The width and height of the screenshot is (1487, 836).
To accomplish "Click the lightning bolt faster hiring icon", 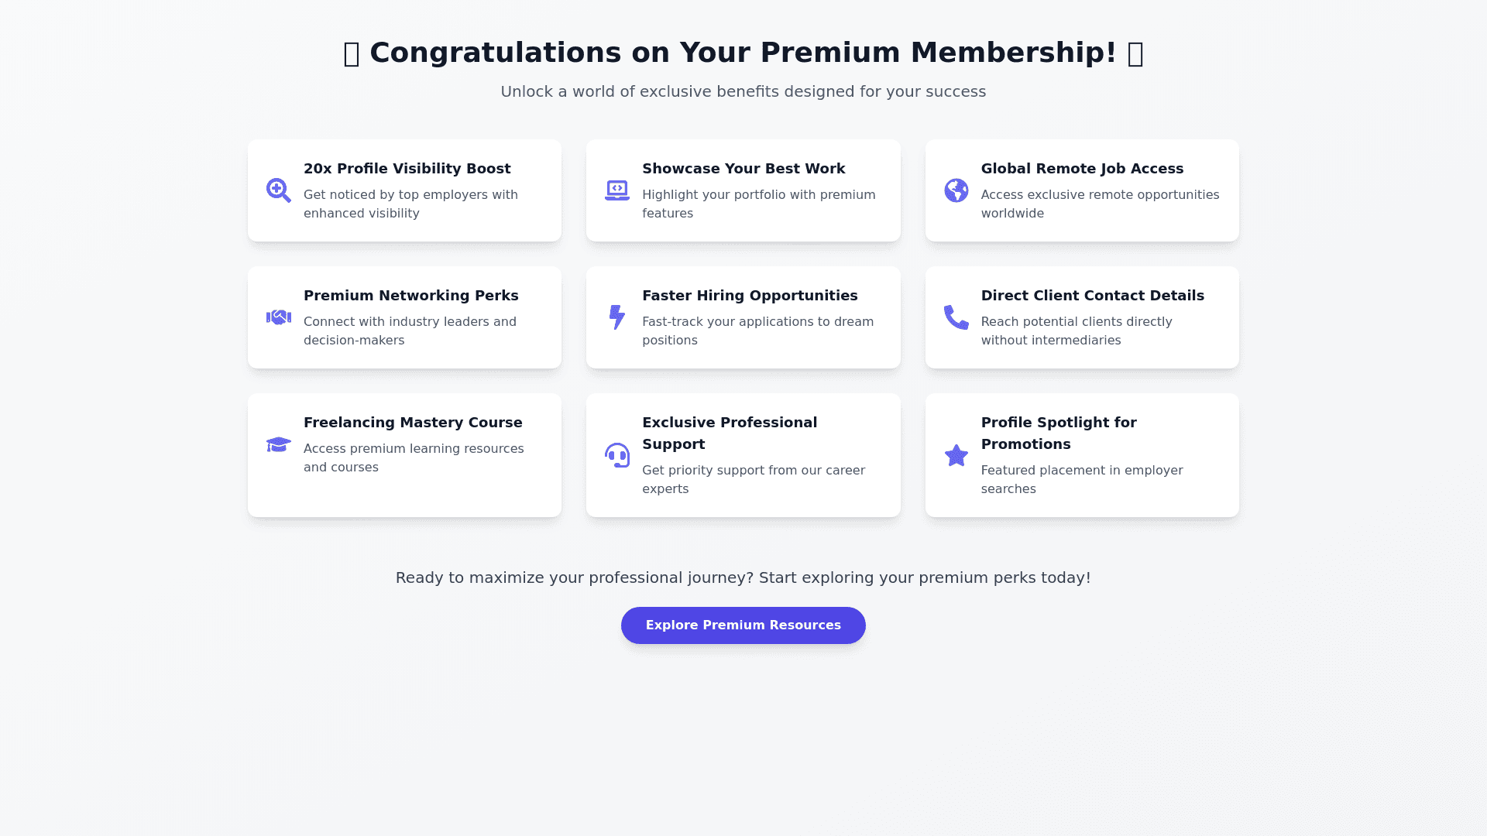I will click(617, 317).
